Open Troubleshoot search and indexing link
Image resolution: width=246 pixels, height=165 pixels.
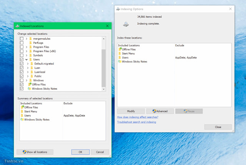click(136, 122)
